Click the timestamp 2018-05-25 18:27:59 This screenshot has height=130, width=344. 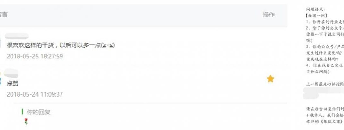coord(35,57)
